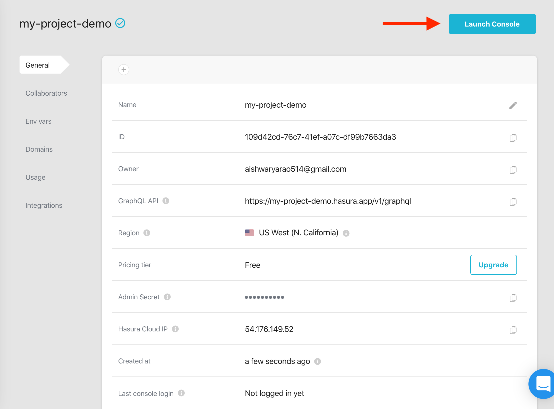Click the masked Admin Secret dots

tap(264, 297)
